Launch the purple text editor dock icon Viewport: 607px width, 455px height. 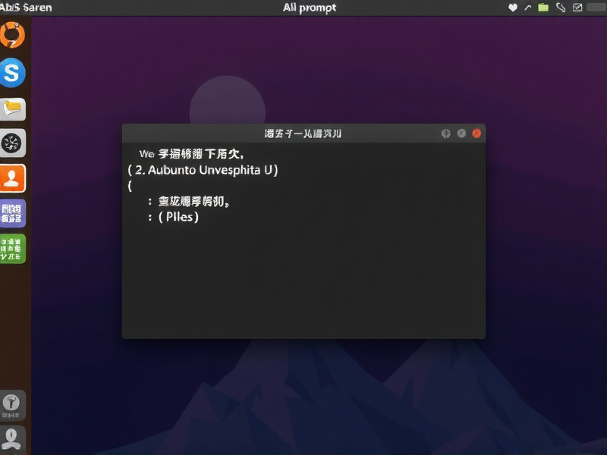(13, 213)
